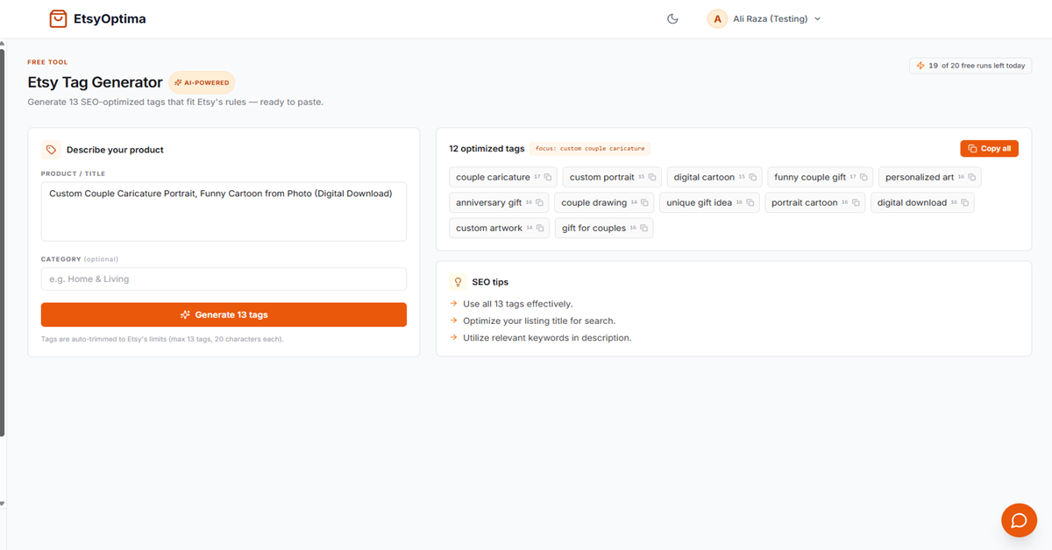Click the user avatar letter A
This screenshot has height=550, width=1052.
click(718, 18)
